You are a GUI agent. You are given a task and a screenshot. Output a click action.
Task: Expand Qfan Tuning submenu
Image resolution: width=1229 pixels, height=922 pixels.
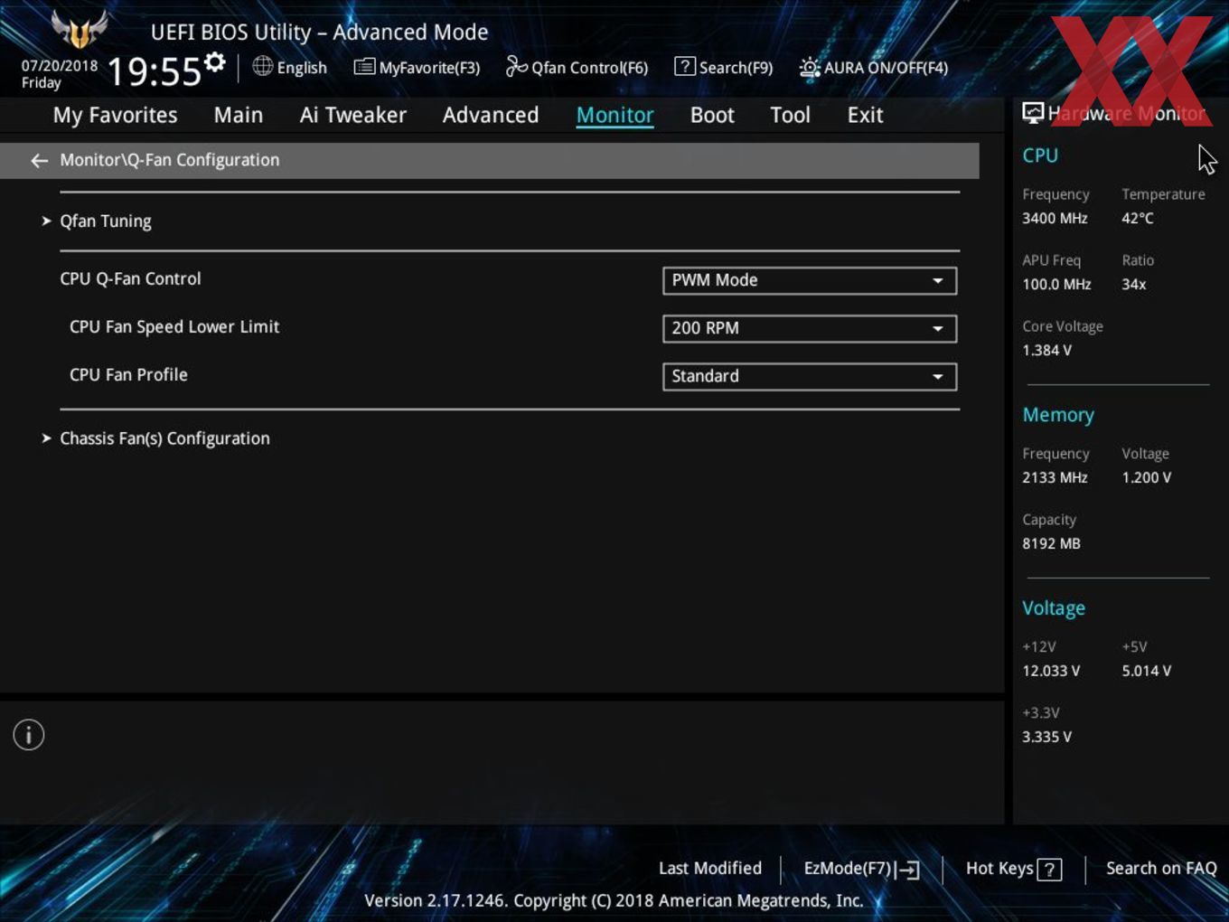[x=105, y=221]
